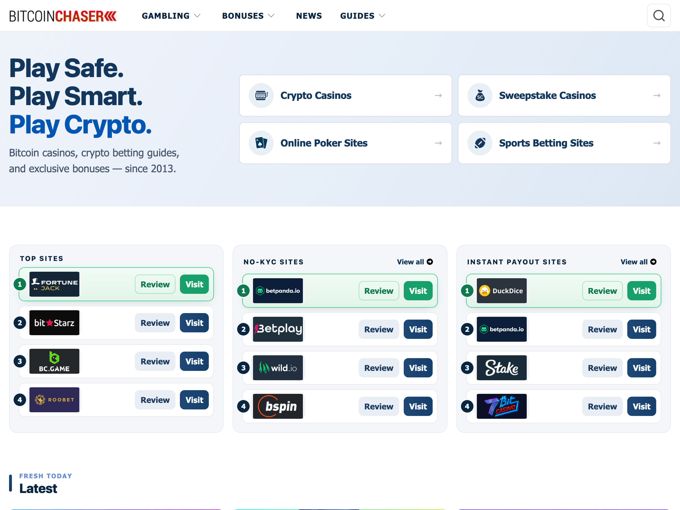
Task: Click the Stake logo thumbnail
Action: coord(502,368)
